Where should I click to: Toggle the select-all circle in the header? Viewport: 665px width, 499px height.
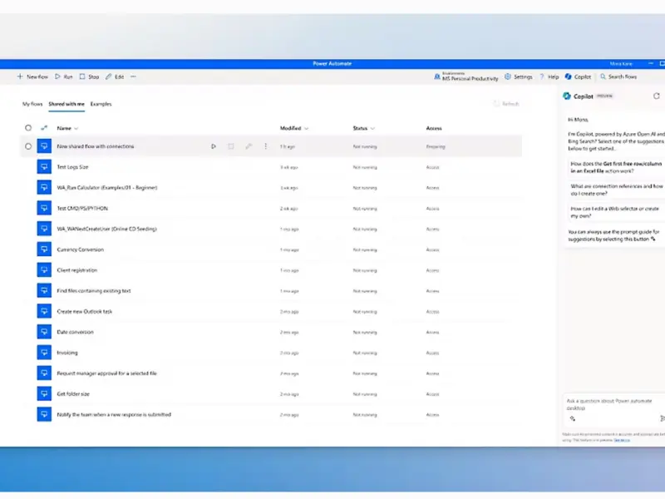28,128
